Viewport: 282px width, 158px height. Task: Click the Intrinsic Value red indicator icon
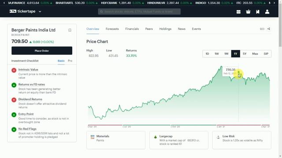point(14,70)
